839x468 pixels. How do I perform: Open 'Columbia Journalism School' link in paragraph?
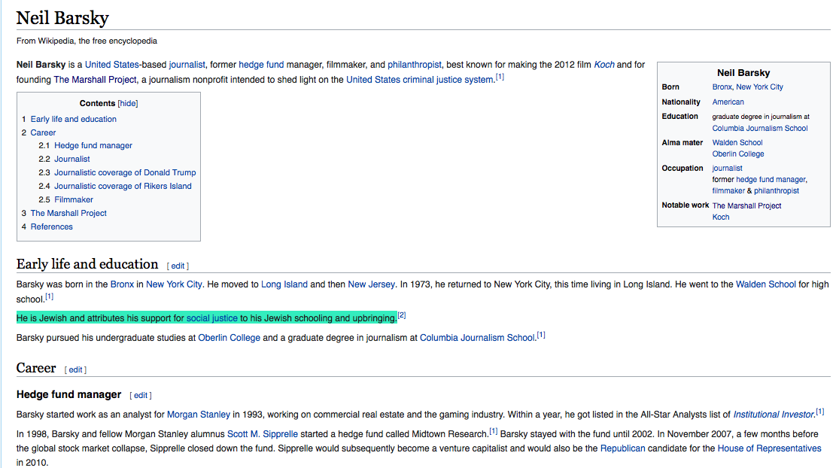[477, 338]
